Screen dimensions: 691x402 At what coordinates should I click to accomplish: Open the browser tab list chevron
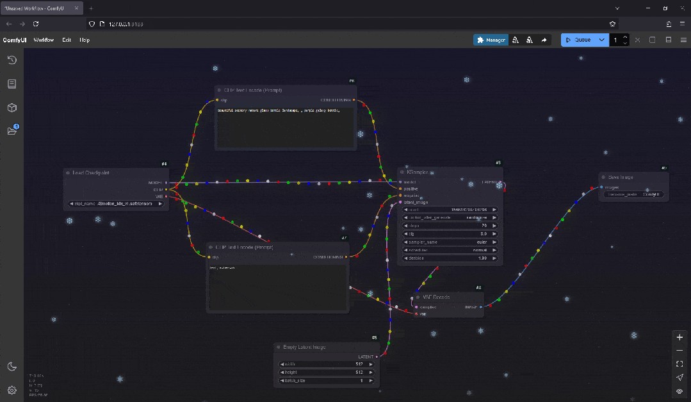[617, 8]
